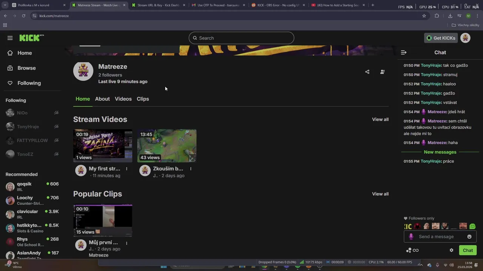Click the Chrome profile M avatar
This screenshot has width=483, height=271.
point(468,16)
